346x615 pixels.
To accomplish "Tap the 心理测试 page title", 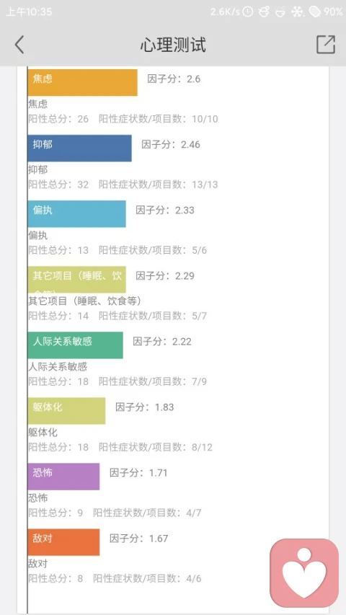I will coord(173,45).
